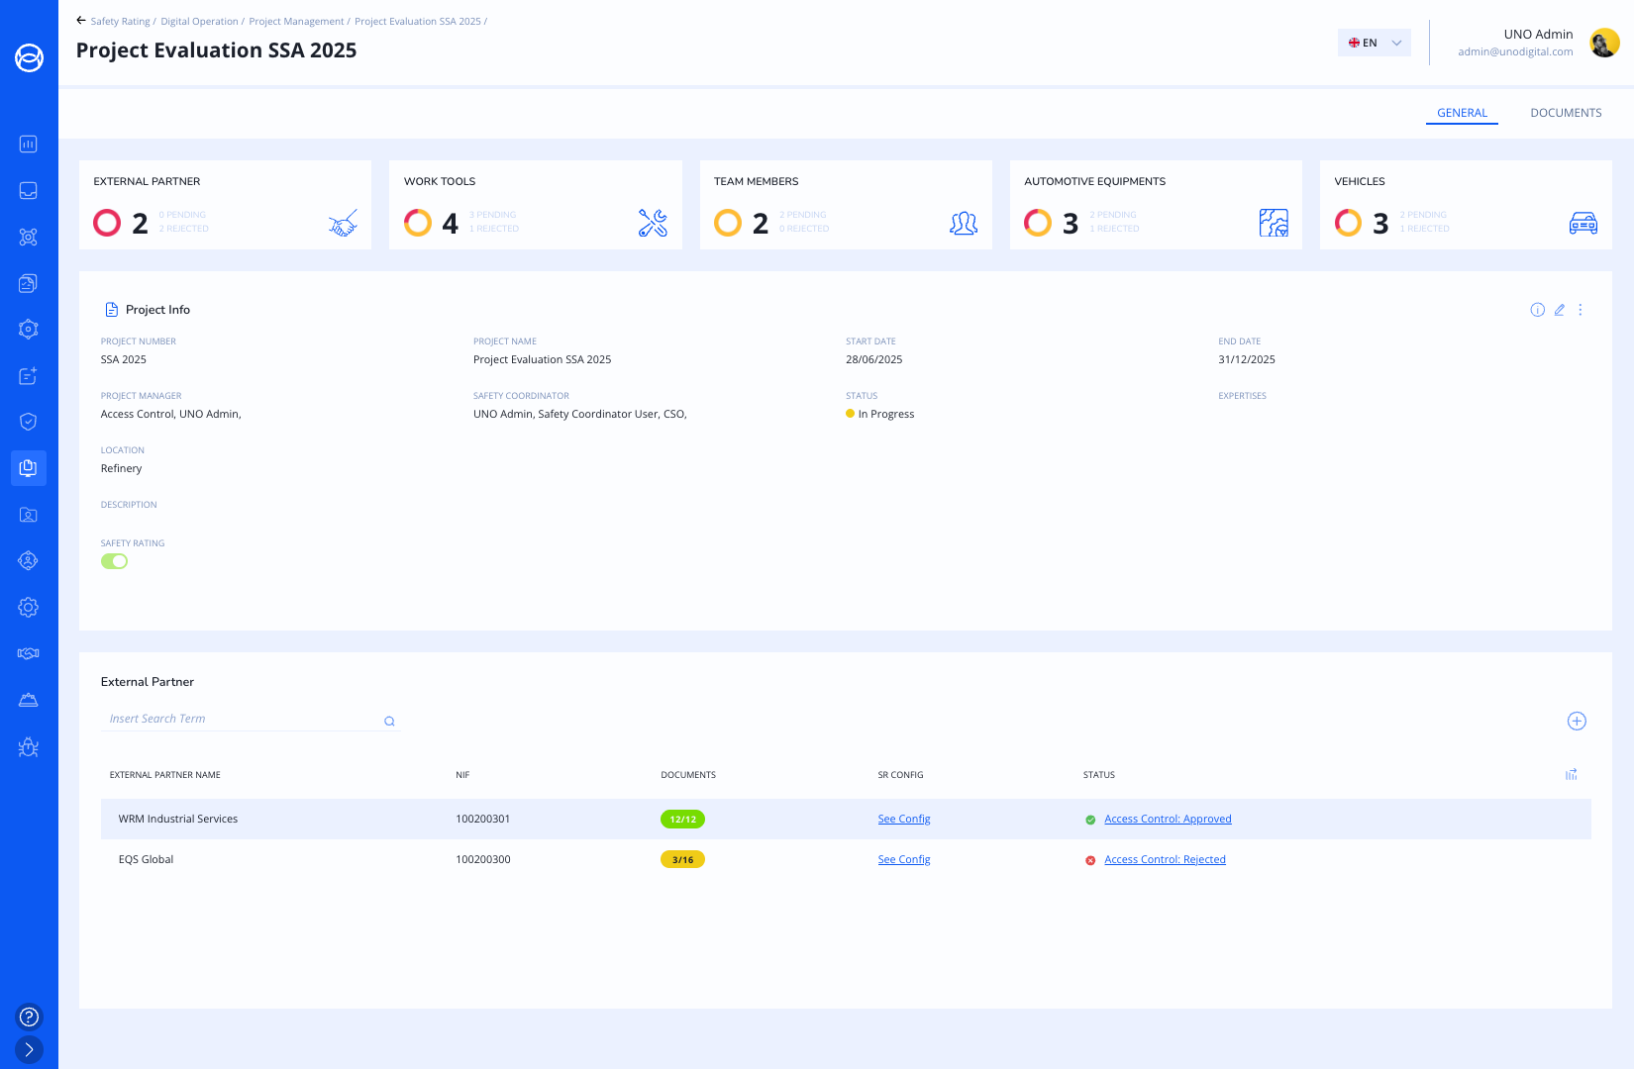Switch to the Documents tab

[1566, 113]
